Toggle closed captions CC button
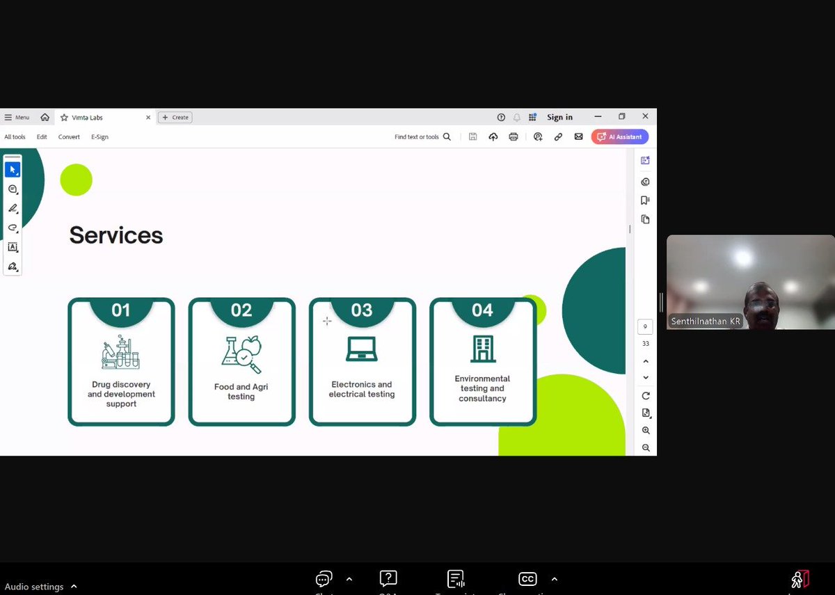Viewport: 835px width, 595px height. 527,579
